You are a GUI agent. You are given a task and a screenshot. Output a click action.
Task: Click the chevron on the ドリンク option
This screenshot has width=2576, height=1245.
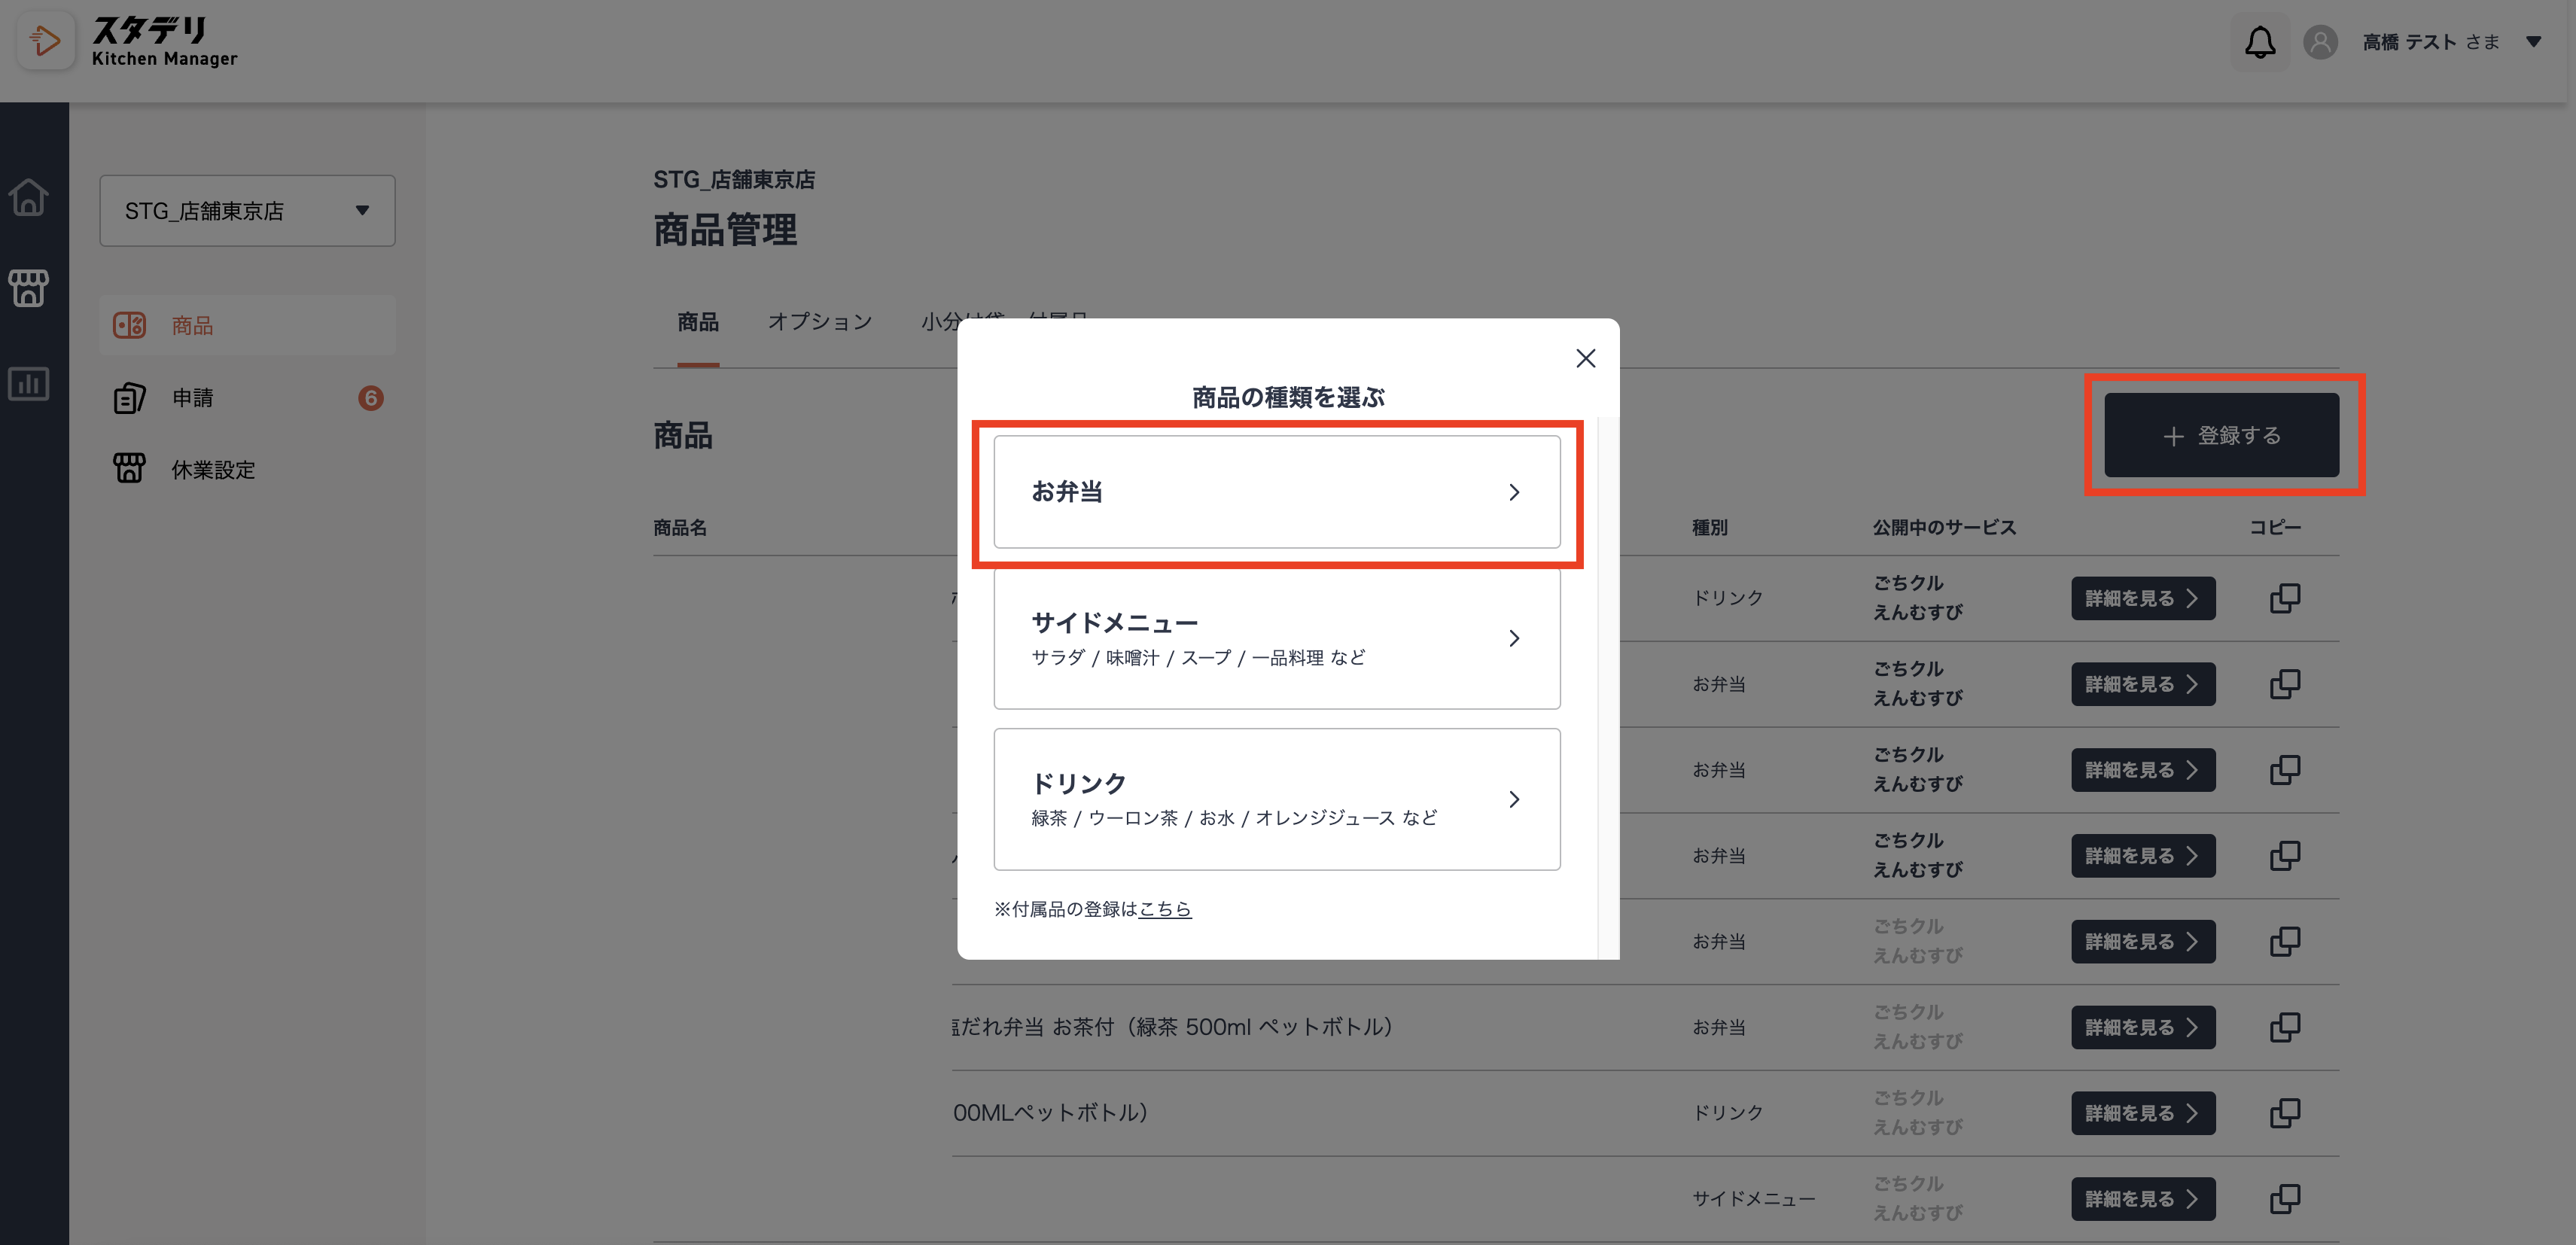tap(1514, 799)
